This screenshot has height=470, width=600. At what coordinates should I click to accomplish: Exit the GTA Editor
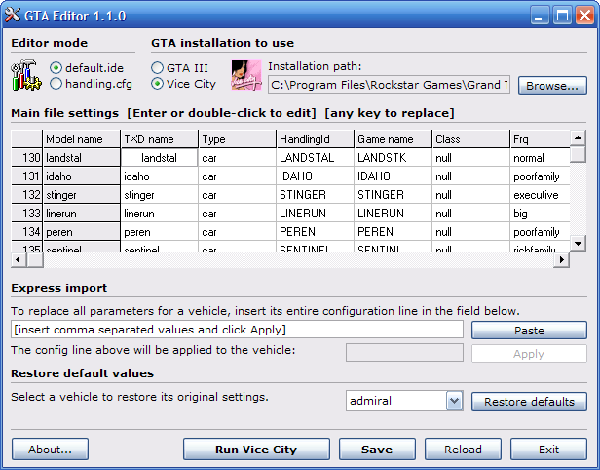click(x=548, y=449)
